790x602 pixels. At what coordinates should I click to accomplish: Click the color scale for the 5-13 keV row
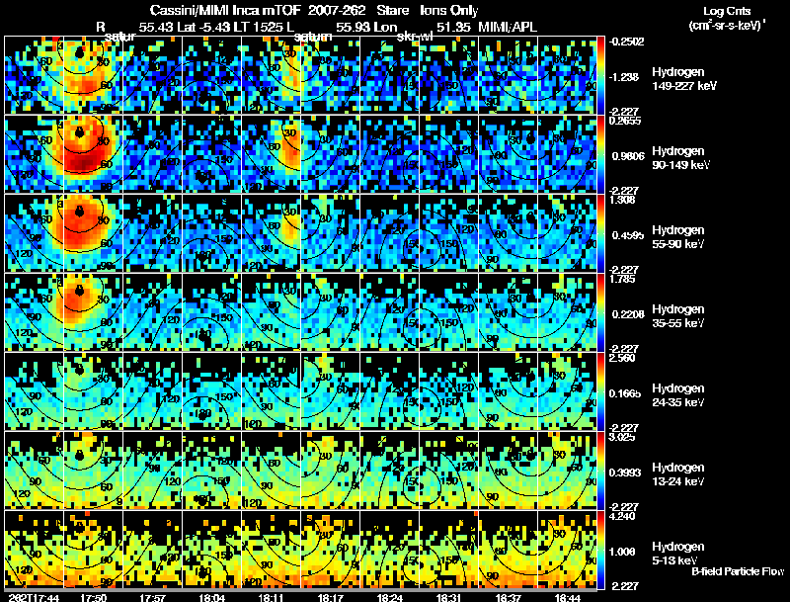click(601, 550)
